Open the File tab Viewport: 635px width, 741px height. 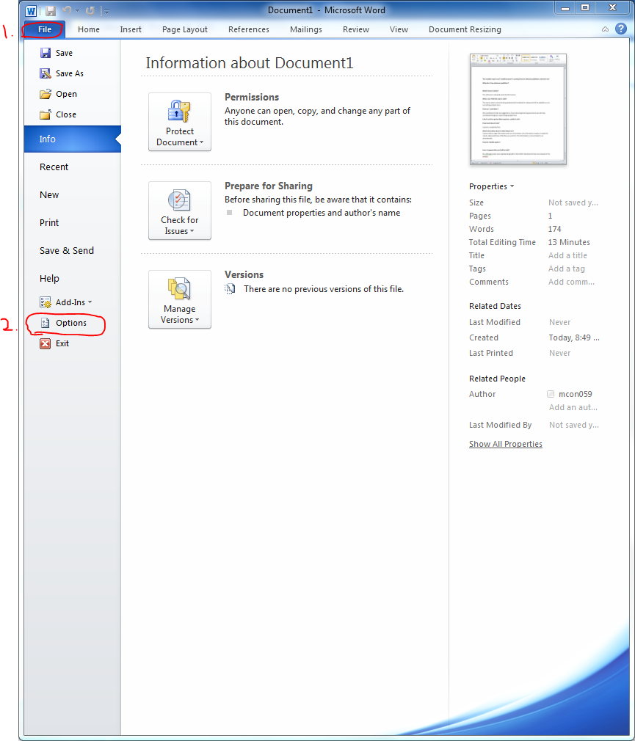(x=45, y=29)
